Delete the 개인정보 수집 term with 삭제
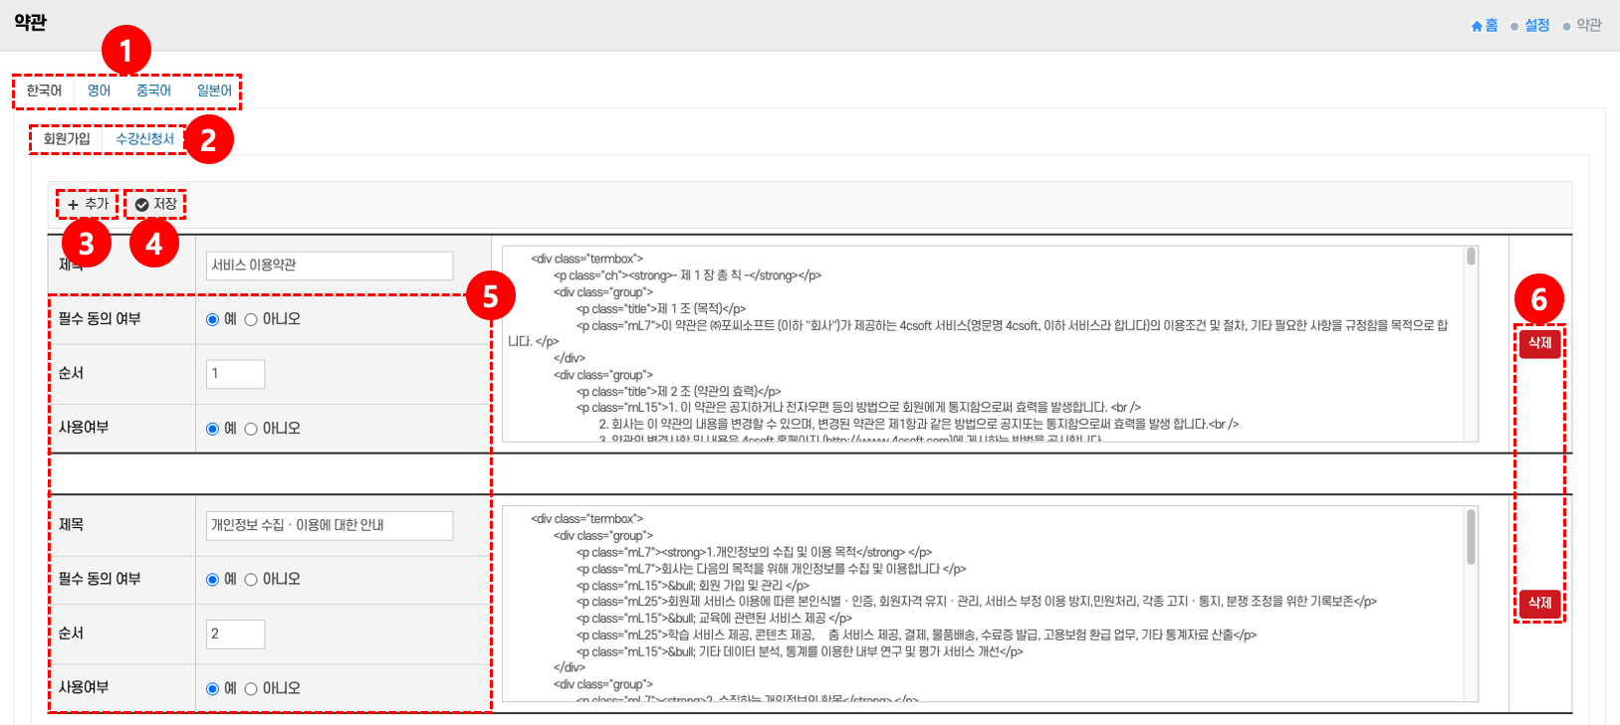This screenshot has height=725, width=1620. [x=1539, y=603]
